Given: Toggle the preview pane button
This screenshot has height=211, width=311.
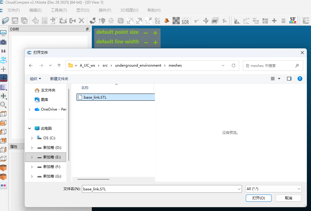Looking at the screenshot, I should 289,79.
